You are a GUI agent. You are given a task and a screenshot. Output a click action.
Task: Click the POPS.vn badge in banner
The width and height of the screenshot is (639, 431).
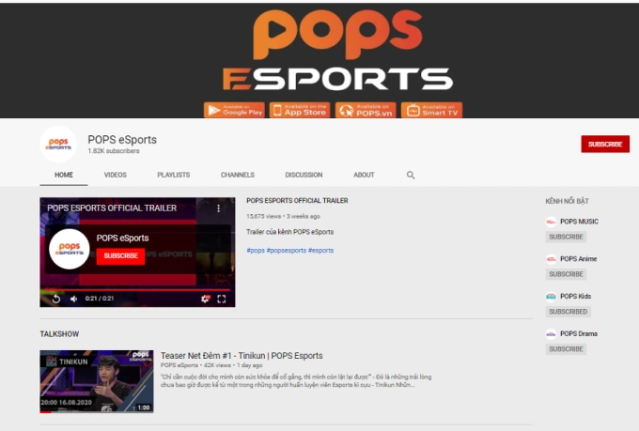click(366, 110)
